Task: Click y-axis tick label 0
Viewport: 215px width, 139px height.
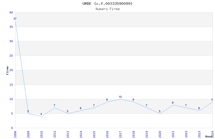Action: click(12, 128)
